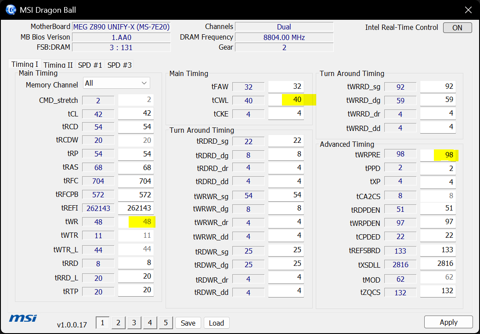This screenshot has height=334, width=480.
Task: Click the highlighted tWRPRE input field
Action: [x=438, y=155]
